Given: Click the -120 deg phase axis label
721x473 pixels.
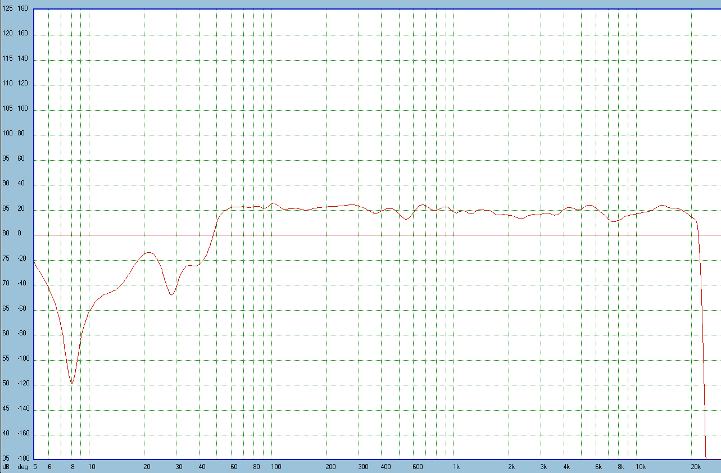Looking at the screenshot, I should (22, 384).
